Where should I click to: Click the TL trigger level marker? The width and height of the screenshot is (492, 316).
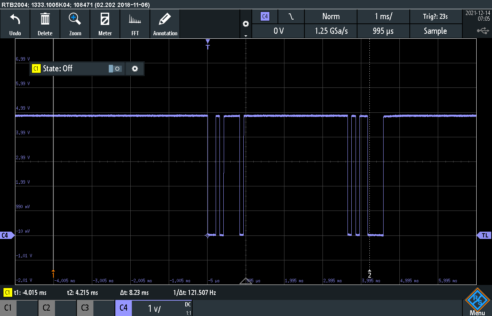coord(484,235)
